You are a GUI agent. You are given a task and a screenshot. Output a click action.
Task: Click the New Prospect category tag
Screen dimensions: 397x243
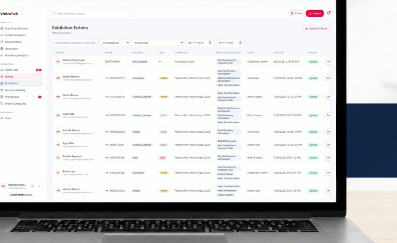(140, 62)
